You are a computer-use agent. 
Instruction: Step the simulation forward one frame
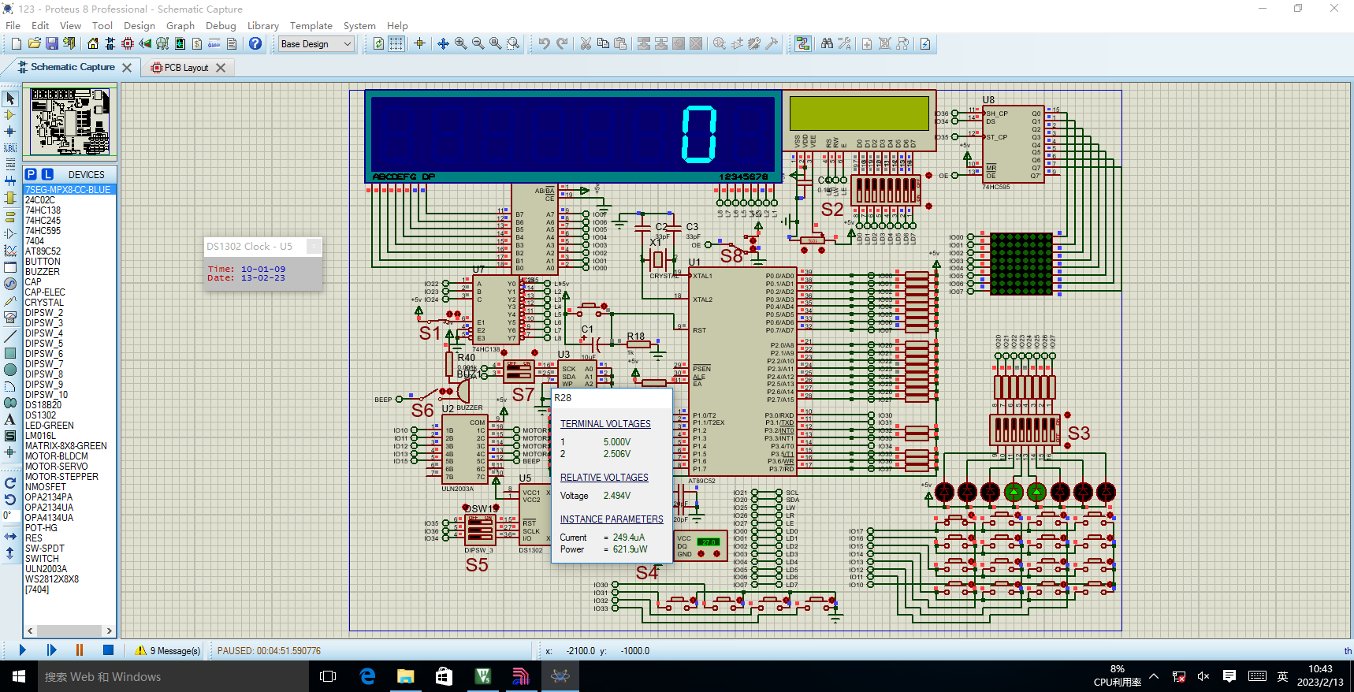pyautogui.click(x=51, y=650)
